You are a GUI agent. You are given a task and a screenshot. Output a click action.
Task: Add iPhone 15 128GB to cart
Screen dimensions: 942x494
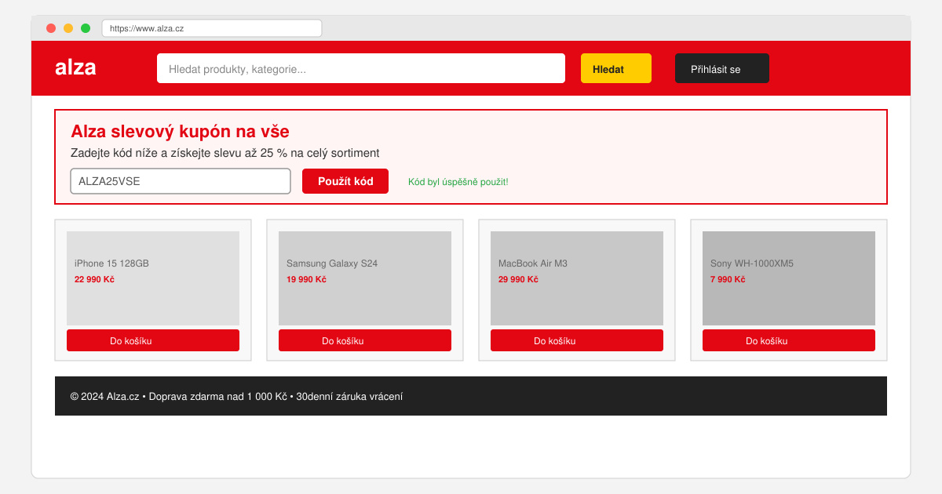click(x=153, y=340)
